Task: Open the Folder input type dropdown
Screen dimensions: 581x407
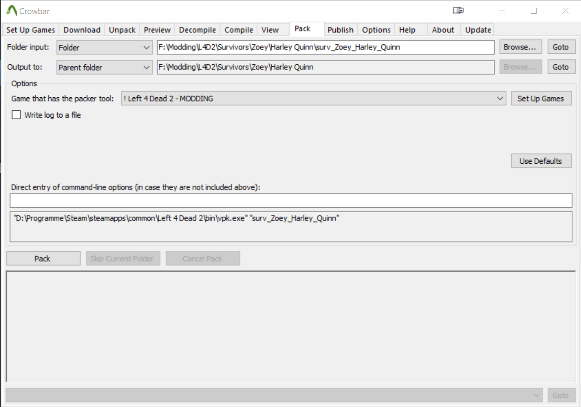Action: coord(104,47)
